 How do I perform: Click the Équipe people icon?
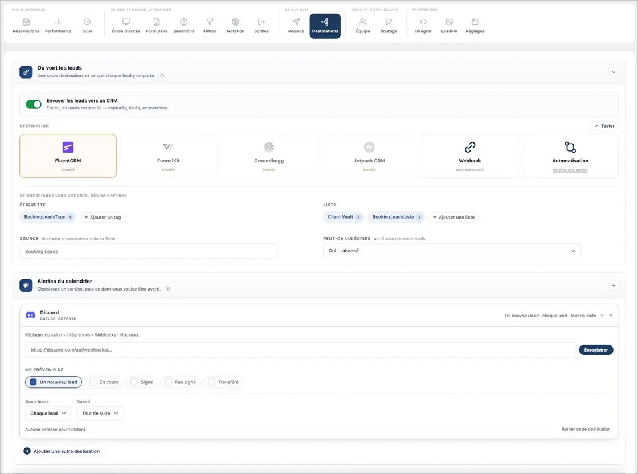pyautogui.click(x=363, y=22)
